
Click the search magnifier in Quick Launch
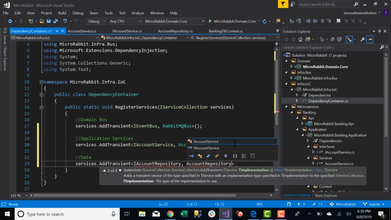click(356, 4)
